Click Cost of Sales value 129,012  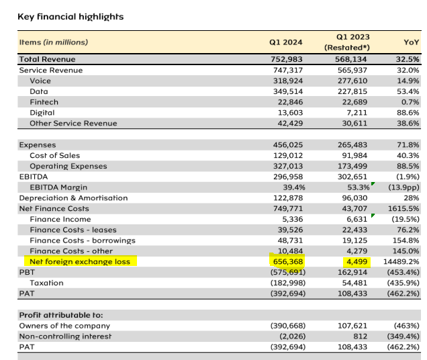click(288, 156)
